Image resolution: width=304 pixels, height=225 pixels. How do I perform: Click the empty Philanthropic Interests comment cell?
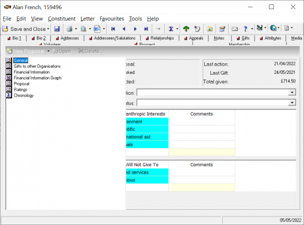pyautogui.click(x=202, y=152)
